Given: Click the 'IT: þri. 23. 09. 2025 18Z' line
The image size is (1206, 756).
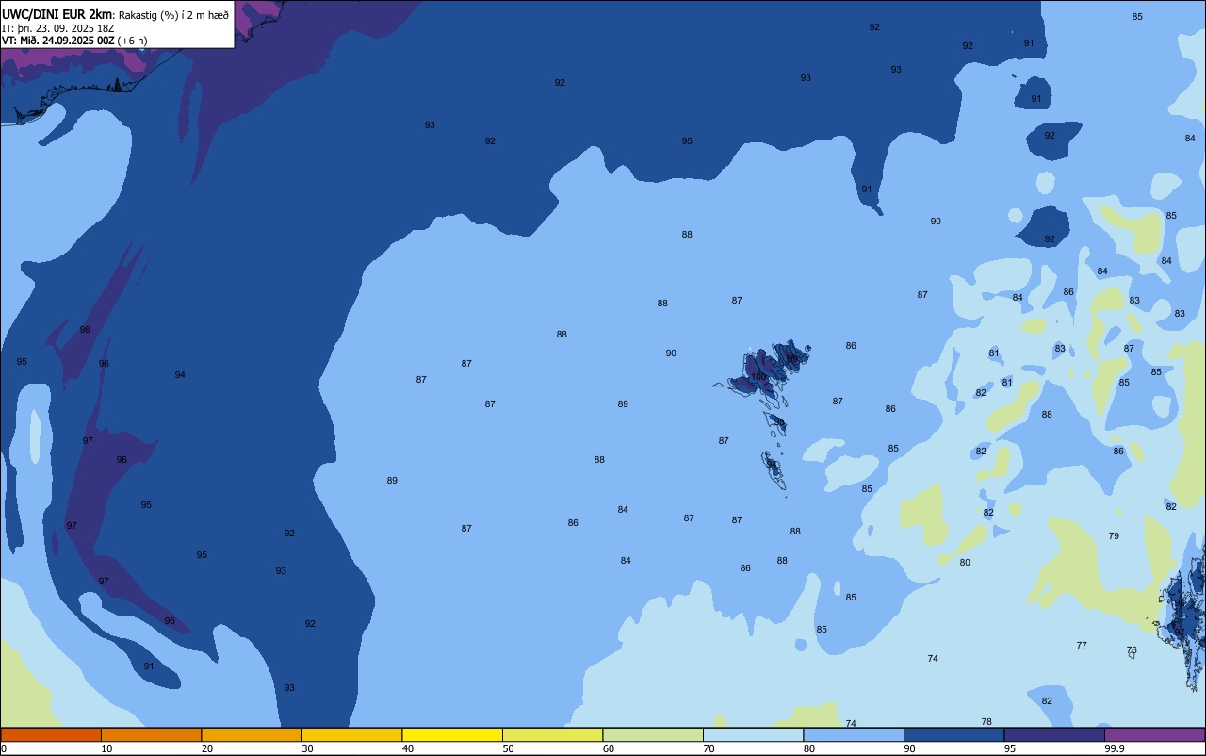Looking at the screenshot, I should coord(58,28).
